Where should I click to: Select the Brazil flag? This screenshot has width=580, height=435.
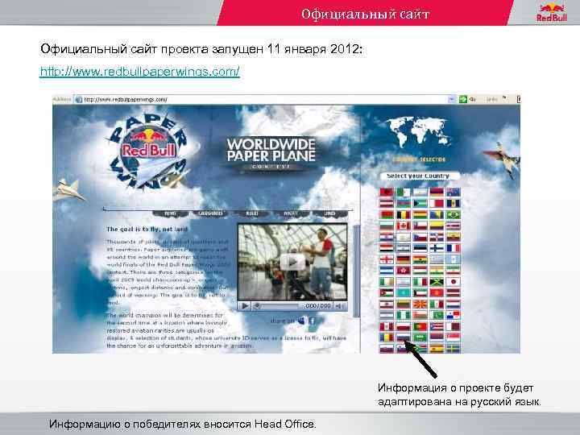click(x=453, y=214)
